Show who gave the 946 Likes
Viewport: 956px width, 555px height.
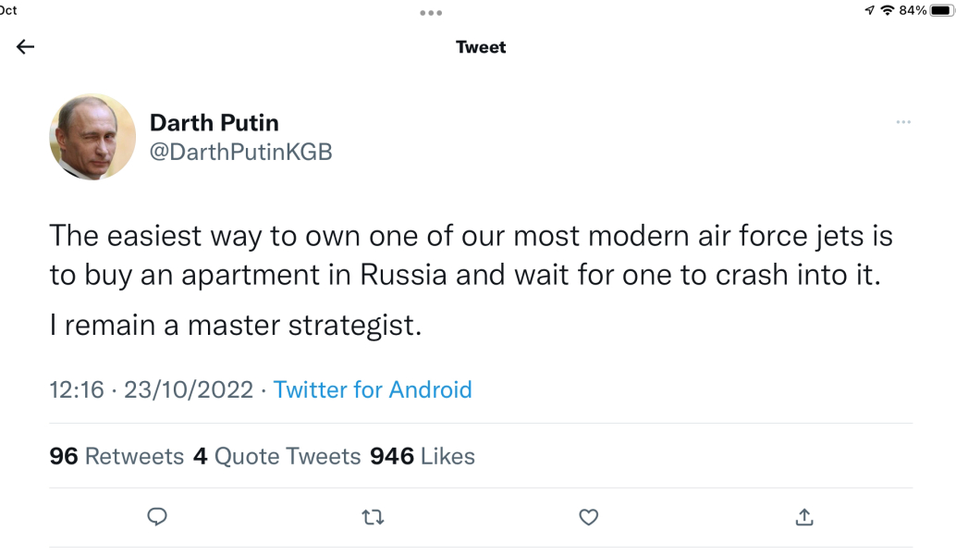pos(423,456)
